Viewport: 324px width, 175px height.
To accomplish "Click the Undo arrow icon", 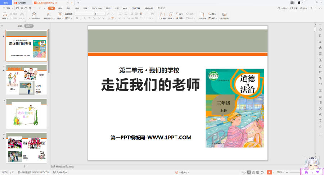I will (x=35, y=8).
